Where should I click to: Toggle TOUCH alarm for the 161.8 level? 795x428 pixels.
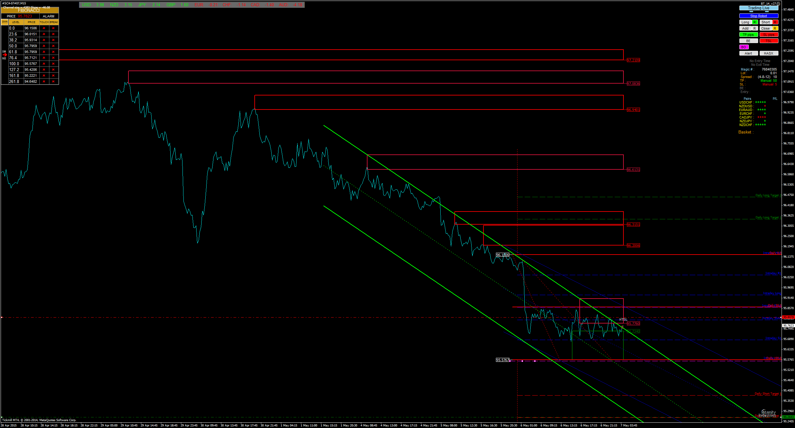click(x=44, y=75)
